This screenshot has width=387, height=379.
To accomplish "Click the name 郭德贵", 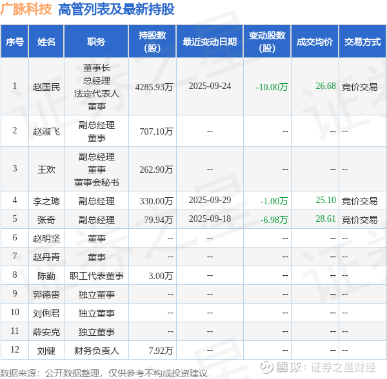I will 46,295.
